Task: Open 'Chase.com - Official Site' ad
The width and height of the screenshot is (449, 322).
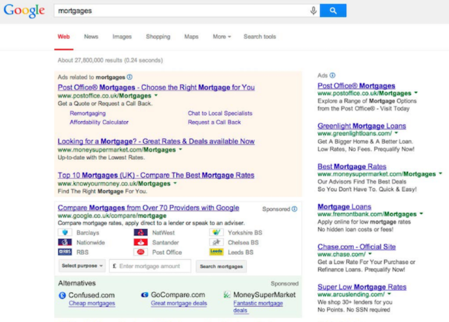Action: point(356,247)
